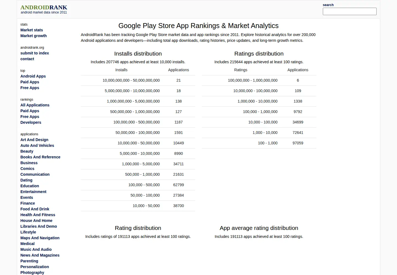Visit the contact page
This screenshot has height=275, width=397.
click(x=27, y=59)
